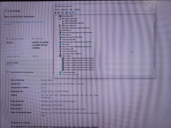Click the Программные устройства icon
This screenshot has height=128, width=171.
(60, 54)
